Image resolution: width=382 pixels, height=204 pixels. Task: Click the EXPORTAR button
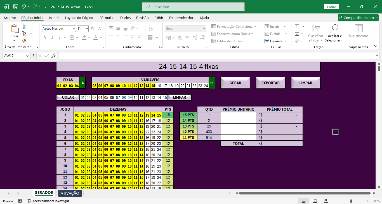click(x=270, y=83)
